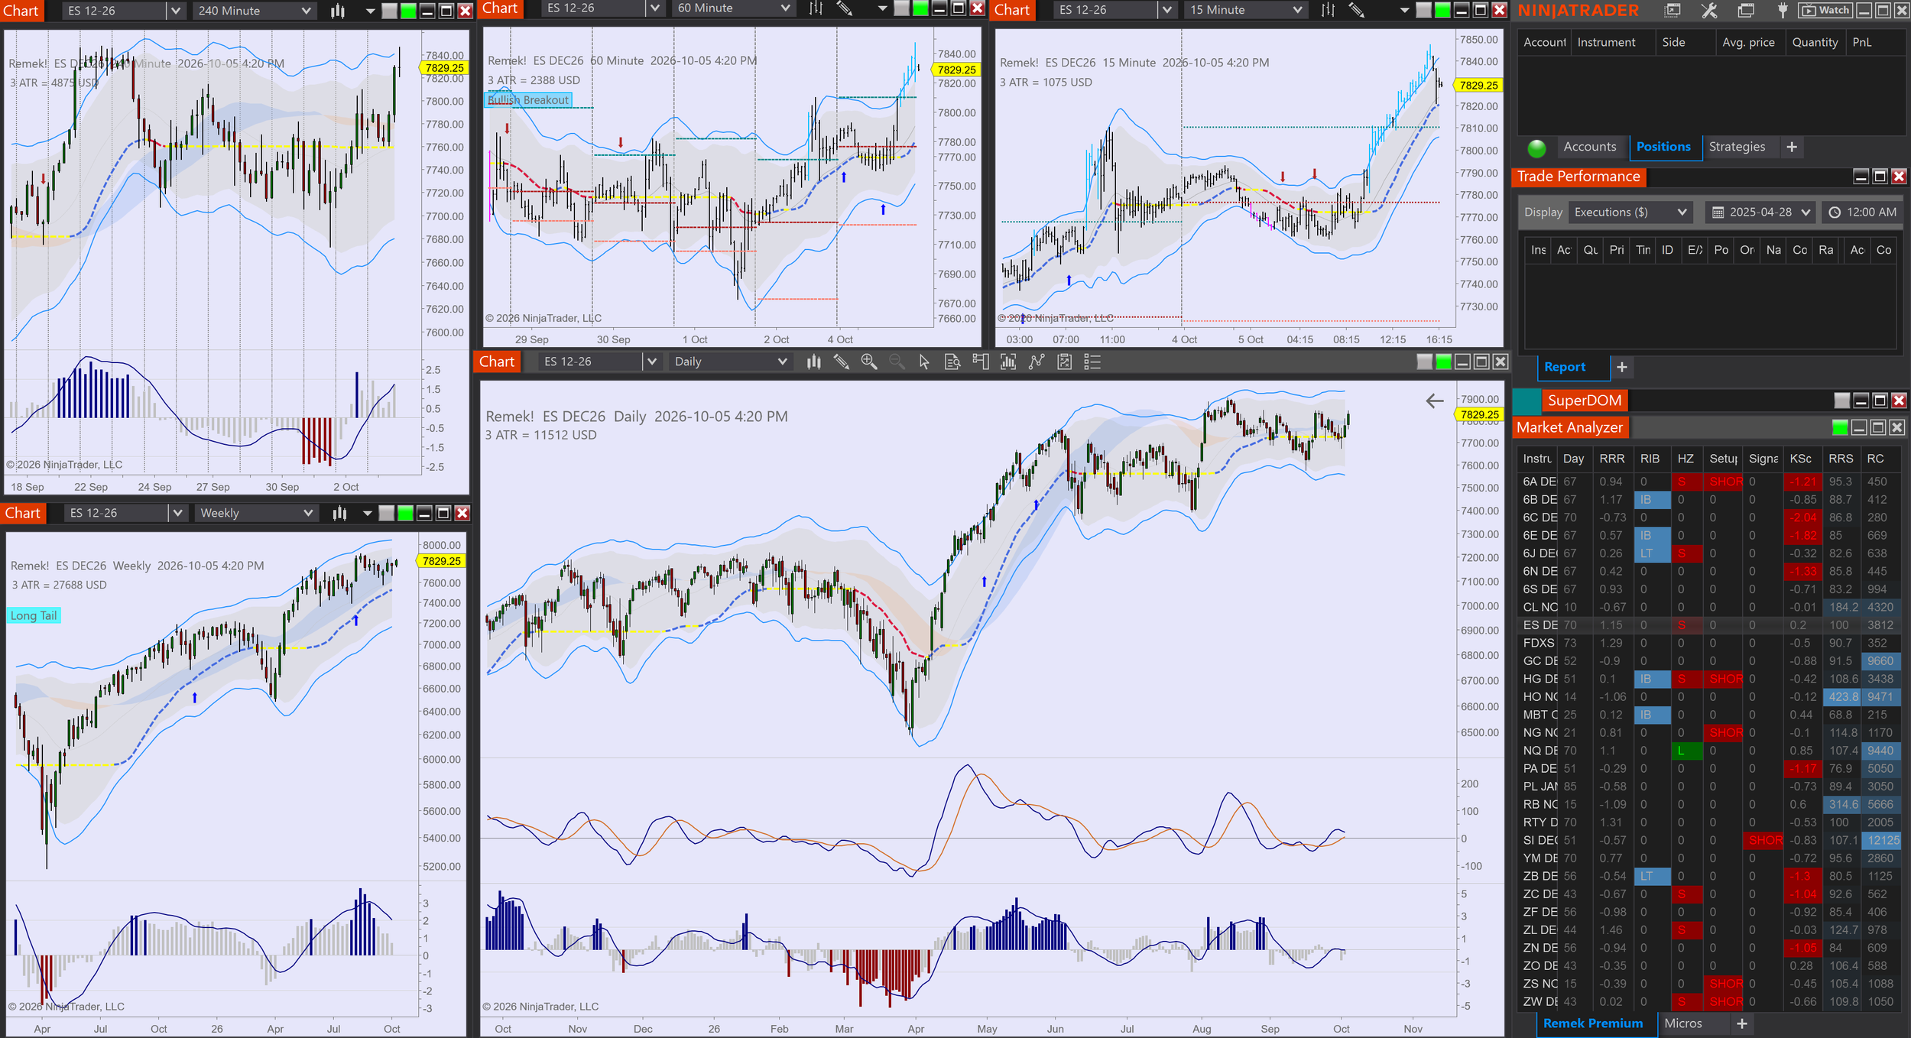Open Data Box icon in Daily chart toolbar
The width and height of the screenshot is (1911, 1038).
coord(952,362)
